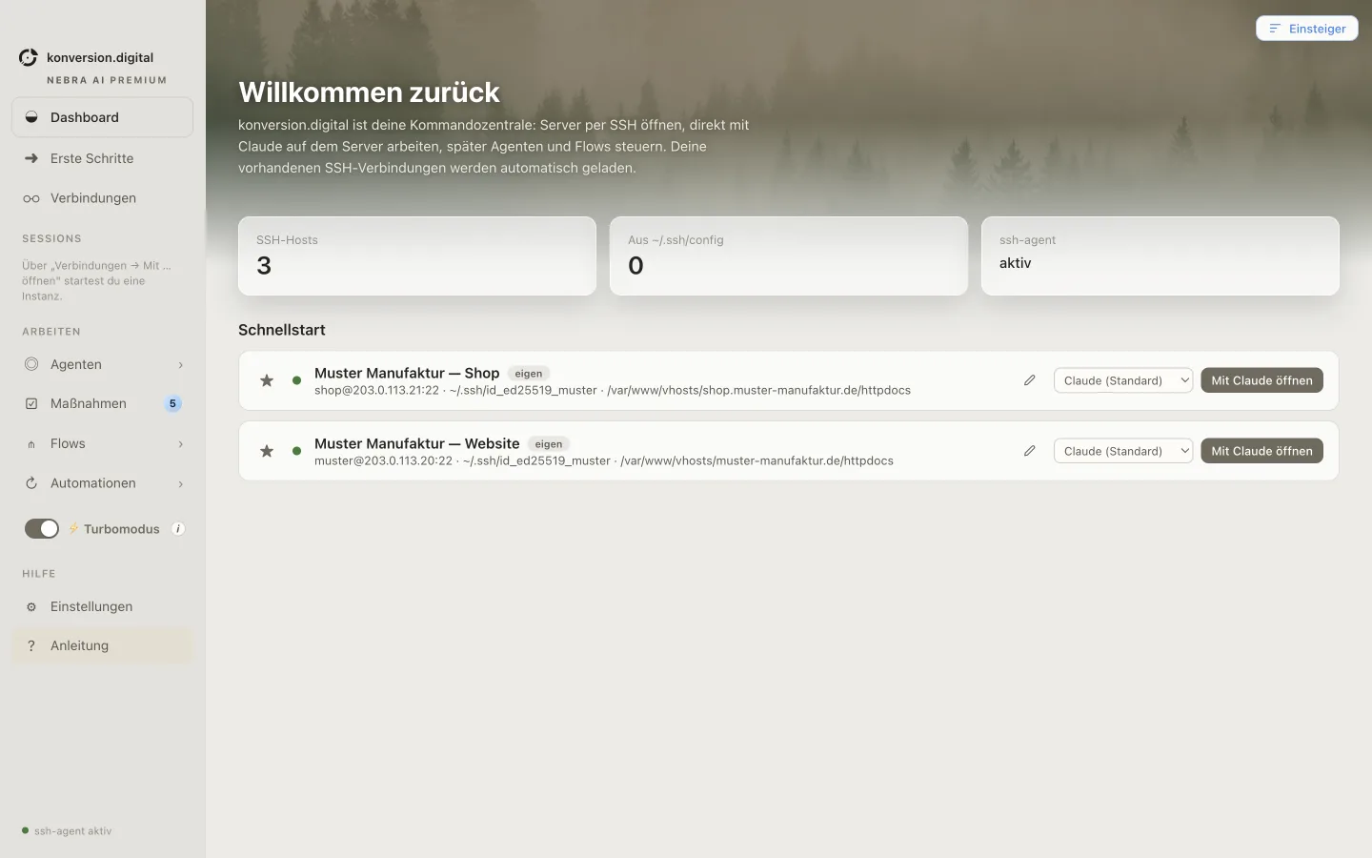
Task: Click the Verbindungen link icon
Action: pos(31,198)
